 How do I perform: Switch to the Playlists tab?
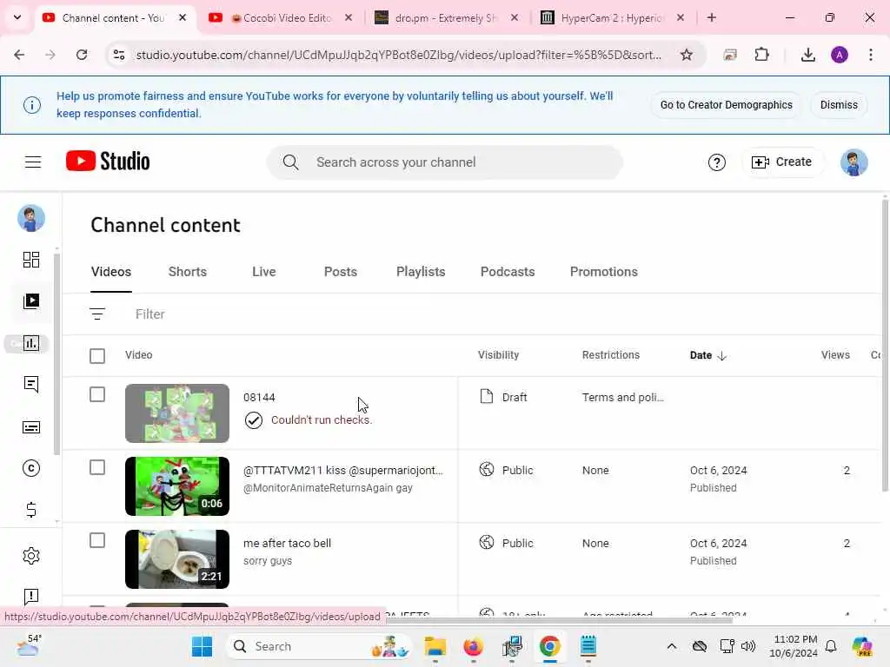tap(421, 272)
